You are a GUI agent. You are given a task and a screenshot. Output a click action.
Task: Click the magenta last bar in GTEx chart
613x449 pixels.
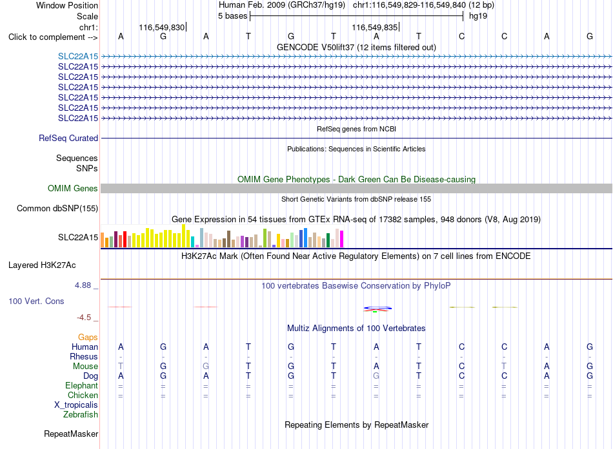342,239
